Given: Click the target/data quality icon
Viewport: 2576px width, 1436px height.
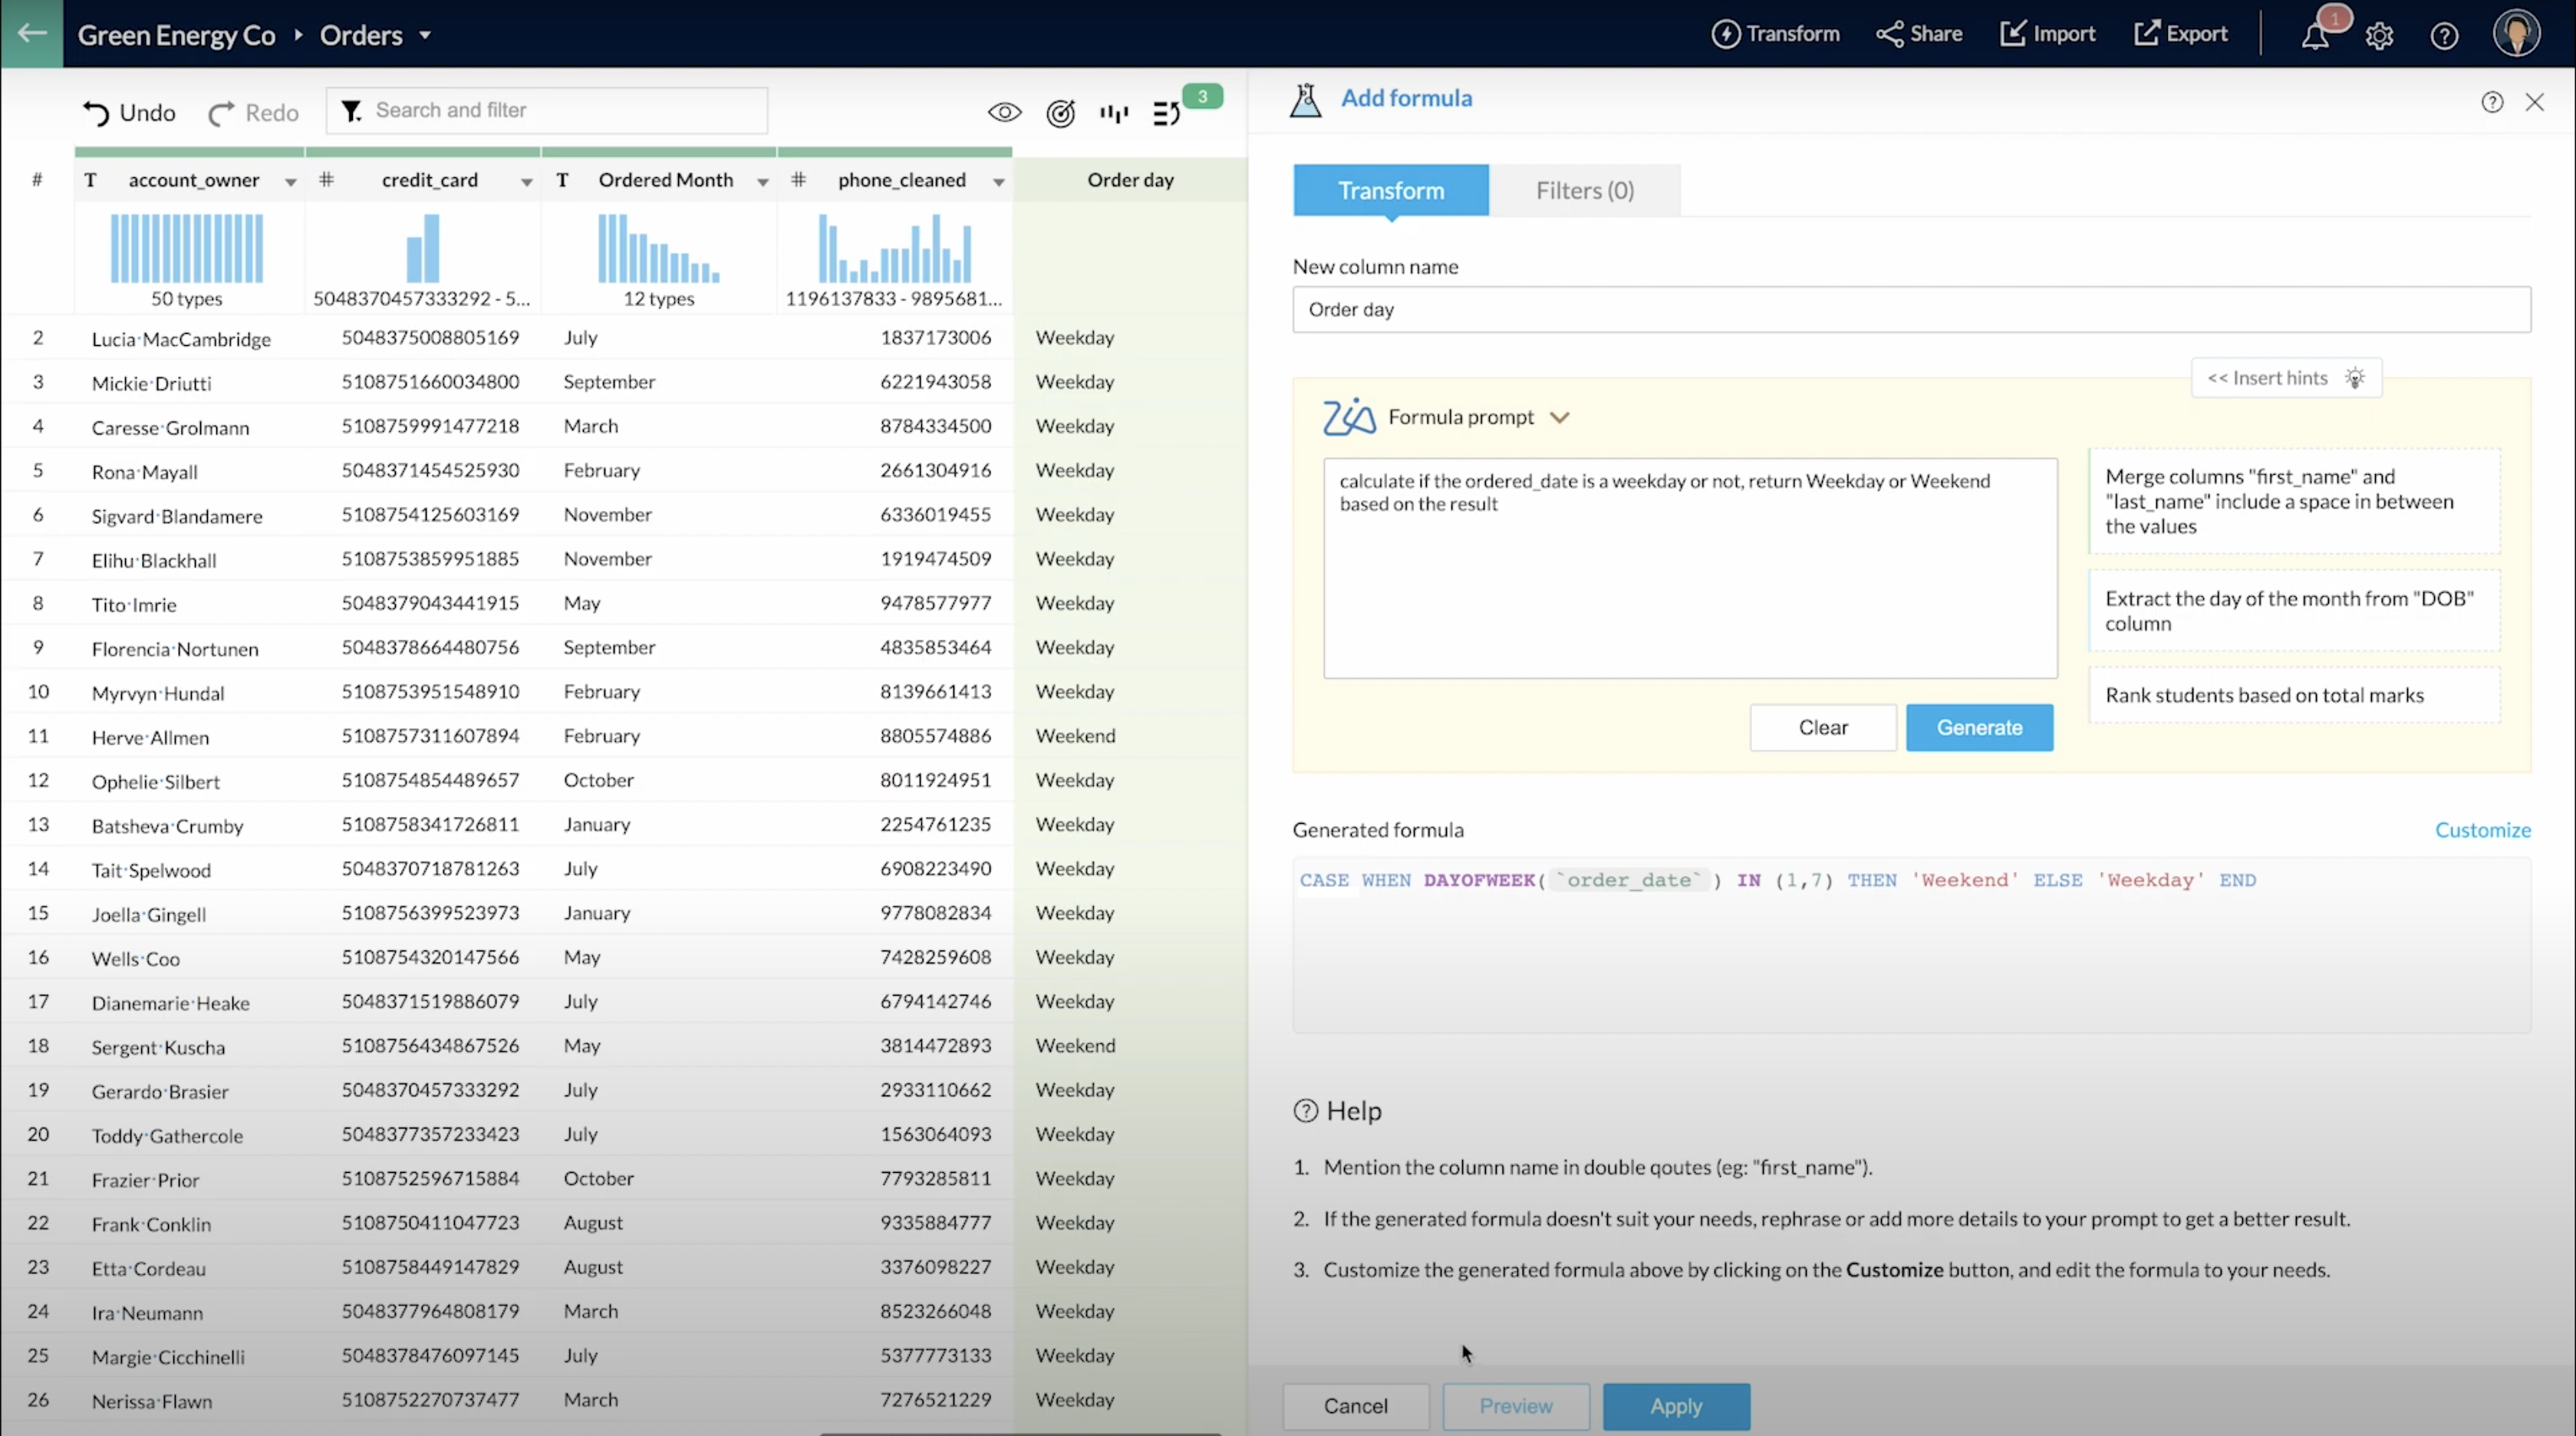Looking at the screenshot, I should pos(1060,113).
